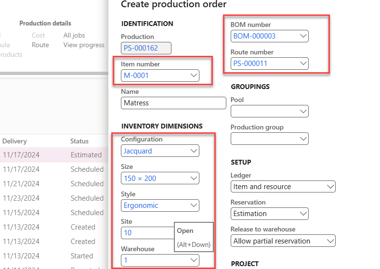Open Route under Production details
Image resolution: width=380 pixels, height=269 pixels.
pyautogui.click(x=40, y=45)
